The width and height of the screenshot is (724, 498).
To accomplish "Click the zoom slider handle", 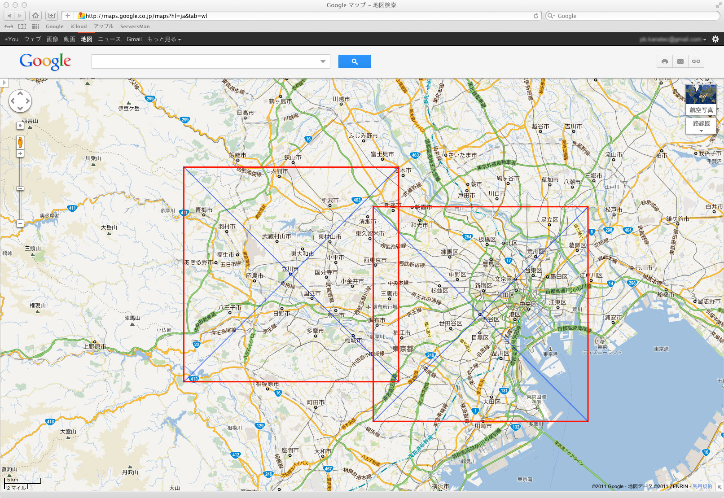I will coord(20,188).
